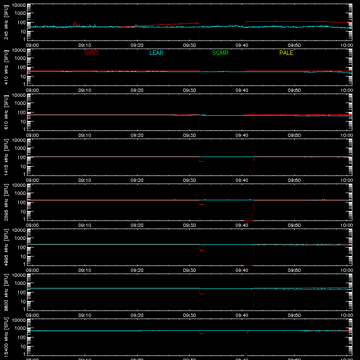This screenshot has width=360, height=360.
Task: Click the yellow PALE legend label
Action: click(x=286, y=53)
